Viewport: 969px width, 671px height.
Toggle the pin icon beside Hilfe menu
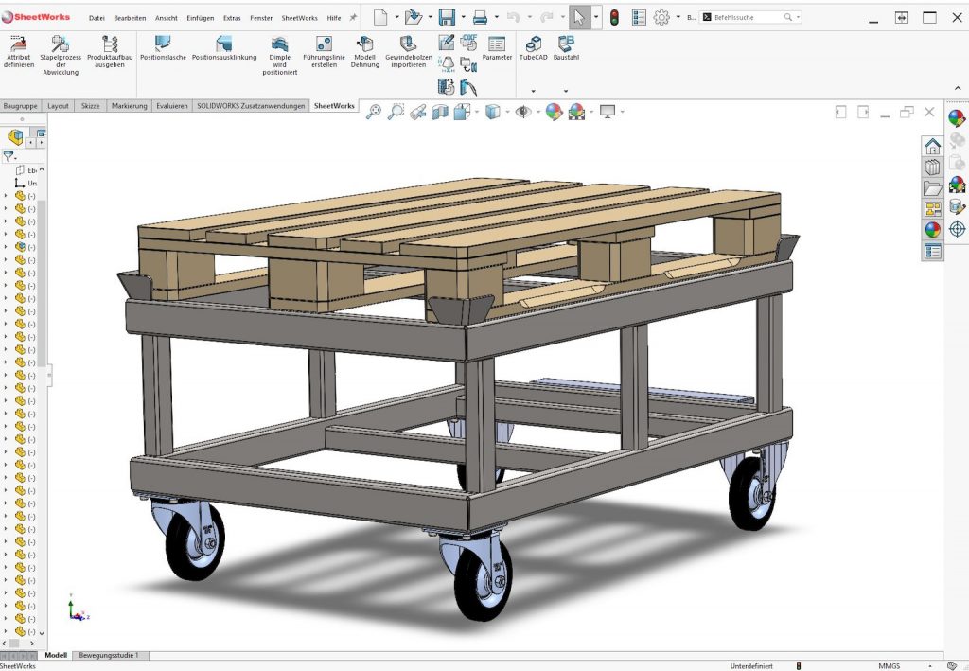(353, 18)
